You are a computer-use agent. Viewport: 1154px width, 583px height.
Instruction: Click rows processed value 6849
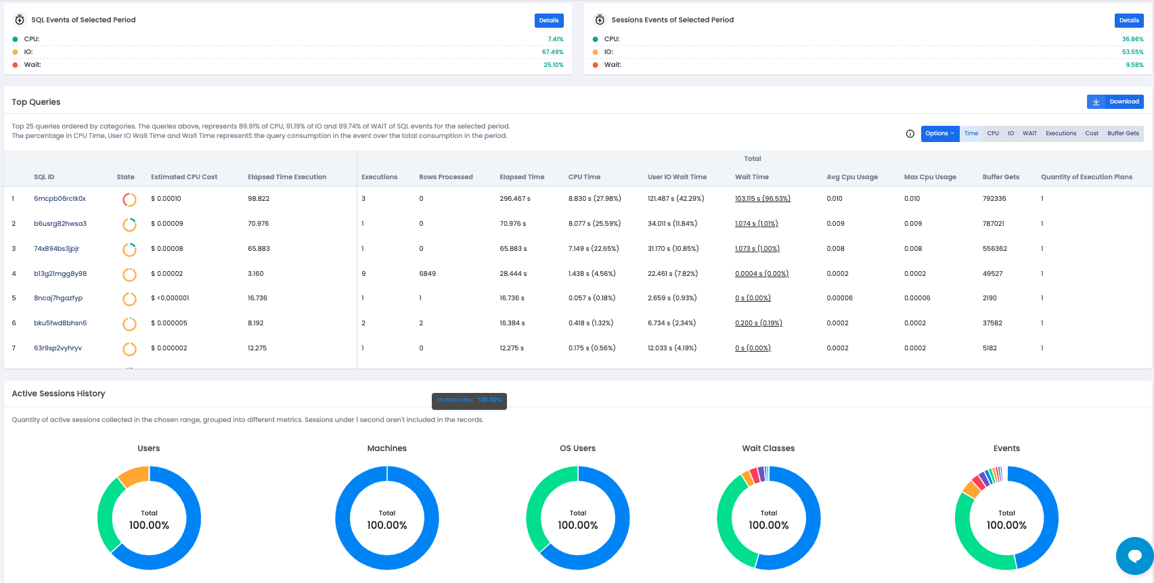(x=427, y=274)
